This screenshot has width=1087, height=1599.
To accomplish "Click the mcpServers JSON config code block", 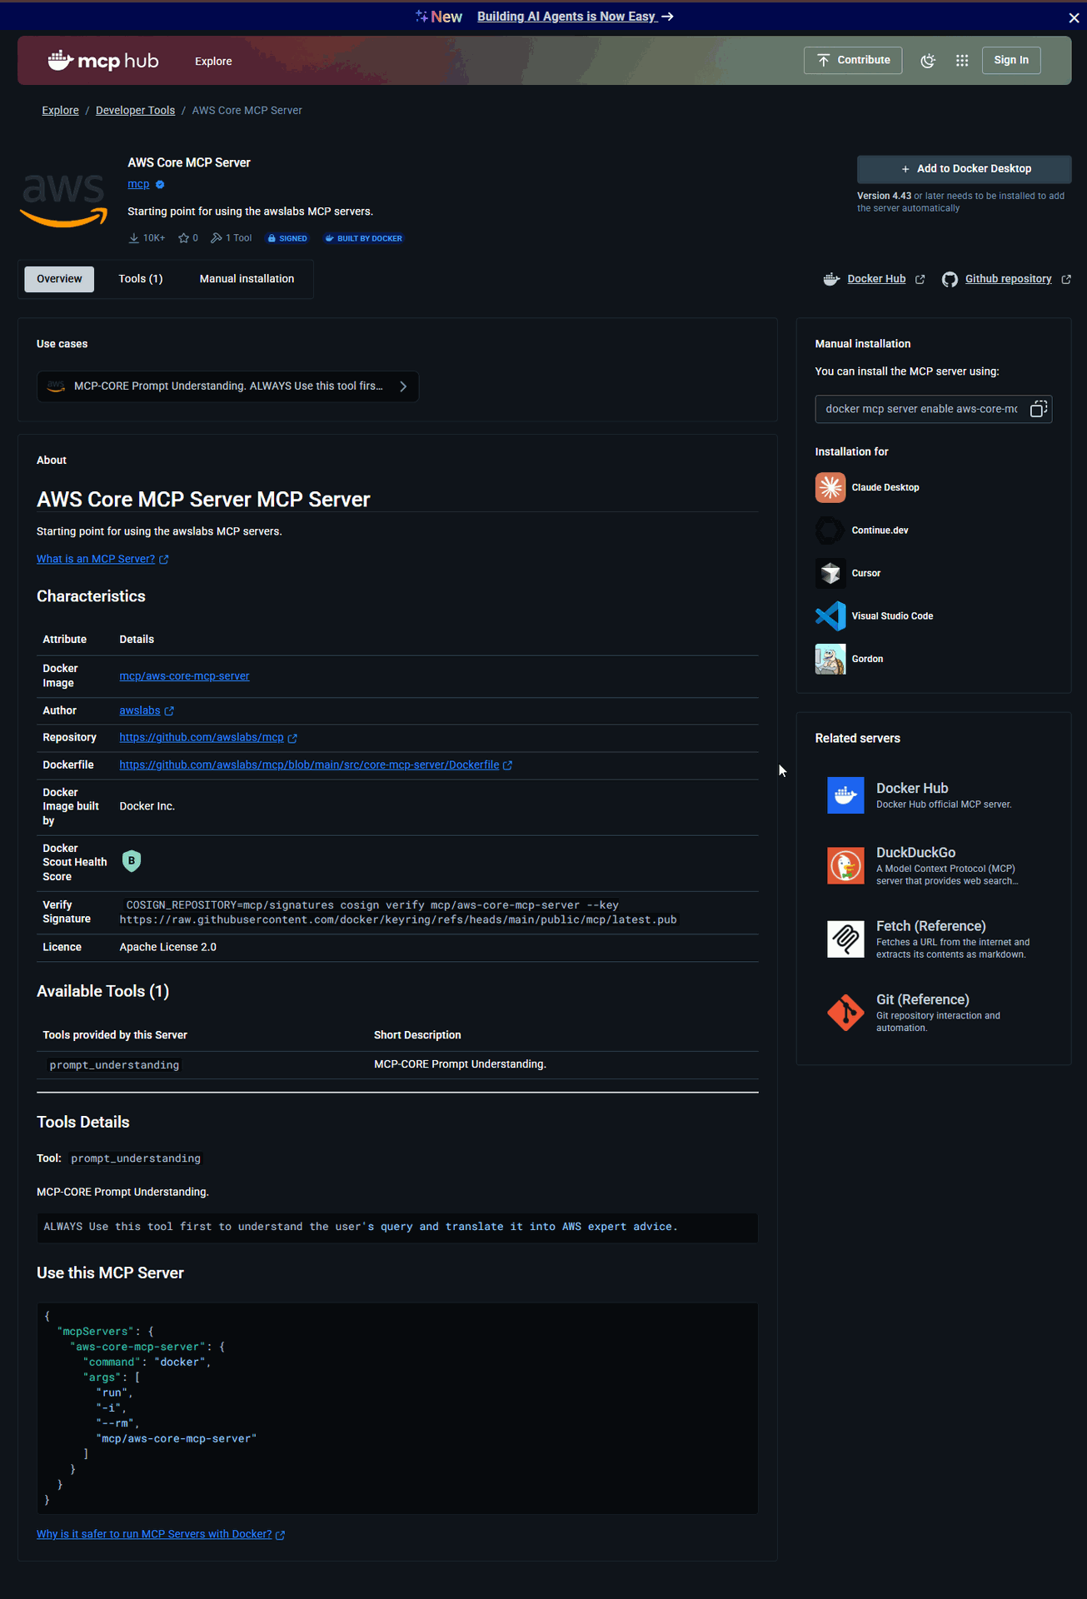I will 397,1408.
